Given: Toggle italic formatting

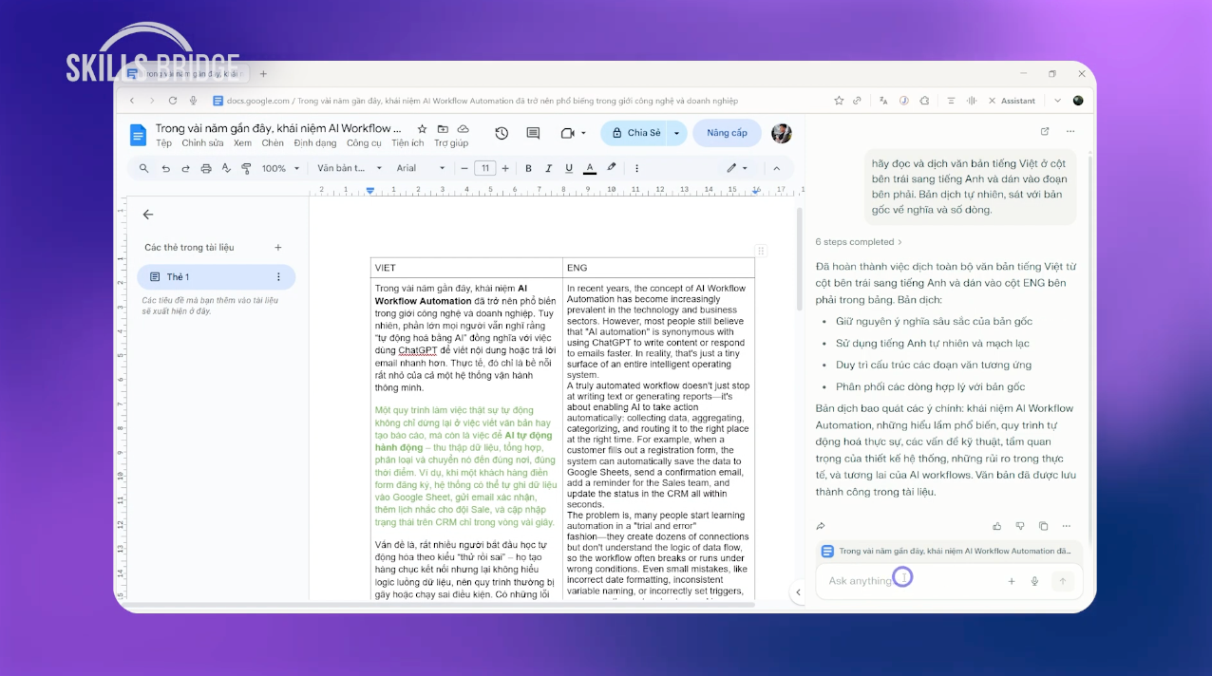Looking at the screenshot, I should 548,168.
